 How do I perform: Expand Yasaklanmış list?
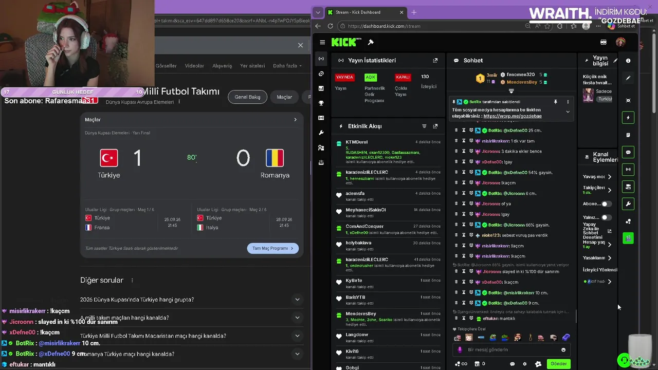tap(610, 258)
